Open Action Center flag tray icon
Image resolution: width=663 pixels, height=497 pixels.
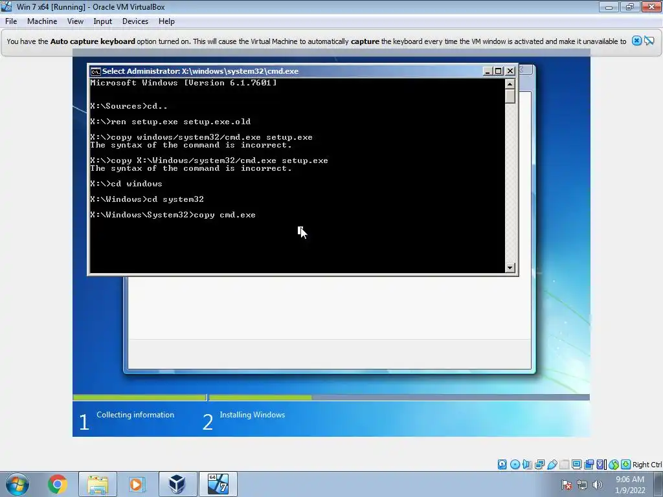tap(567, 485)
